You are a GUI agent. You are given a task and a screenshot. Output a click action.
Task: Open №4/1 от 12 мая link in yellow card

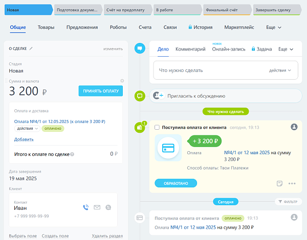pyautogui.click(x=247, y=153)
